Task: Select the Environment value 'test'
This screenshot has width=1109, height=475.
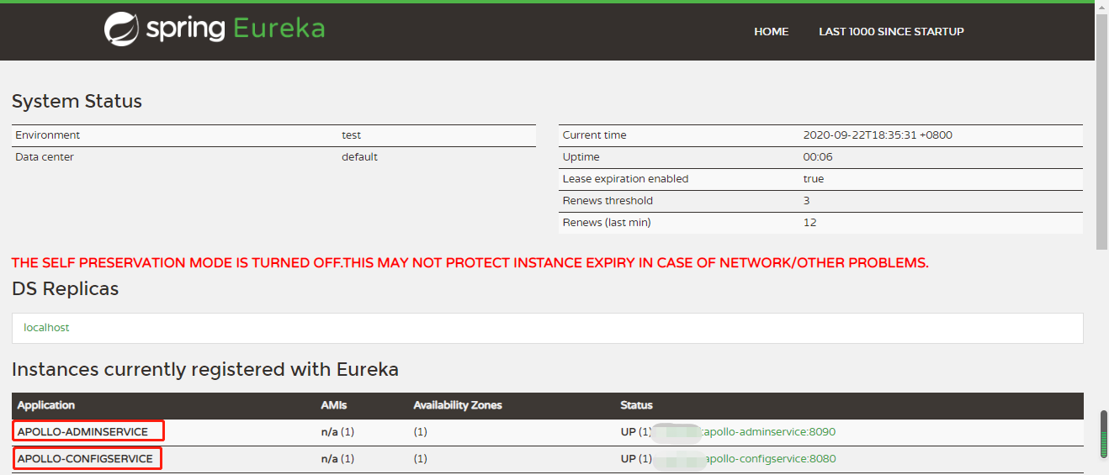Action: coord(351,135)
